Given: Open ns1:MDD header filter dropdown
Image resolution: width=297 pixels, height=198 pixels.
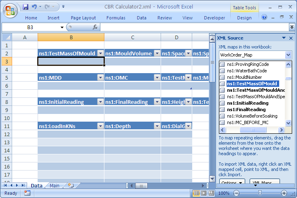Looking at the screenshot, I should tap(100, 78).
